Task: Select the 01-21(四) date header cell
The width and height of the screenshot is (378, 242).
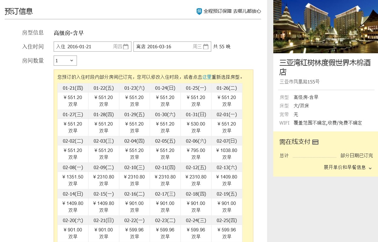Action: coord(73,88)
